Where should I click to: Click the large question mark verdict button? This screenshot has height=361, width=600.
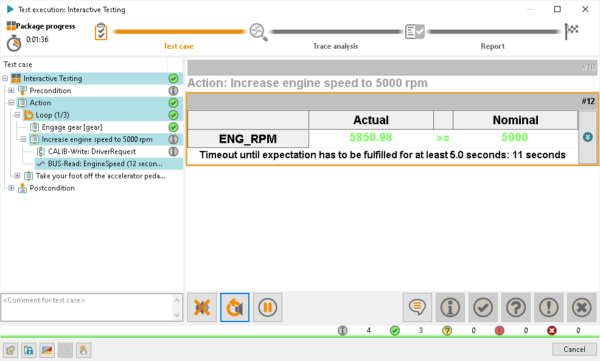pyautogui.click(x=516, y=307)
